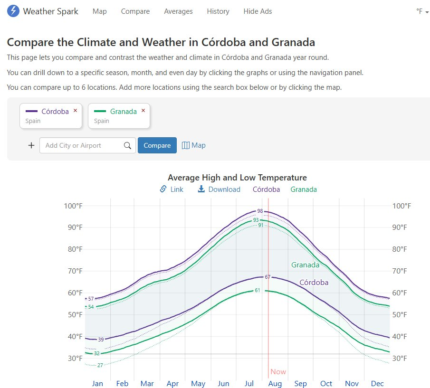Screen dimensions: 430x388
Task: Toggle Córdoba series in chart legend
Action: click(x=266, y=189)
